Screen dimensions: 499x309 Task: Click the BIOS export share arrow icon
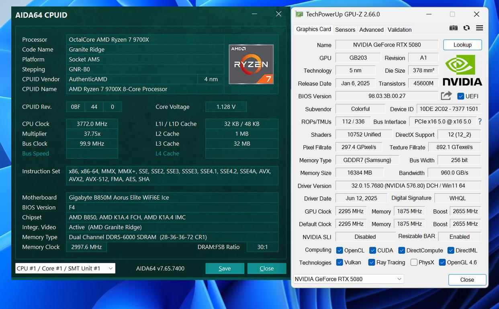tap(446, 96)
